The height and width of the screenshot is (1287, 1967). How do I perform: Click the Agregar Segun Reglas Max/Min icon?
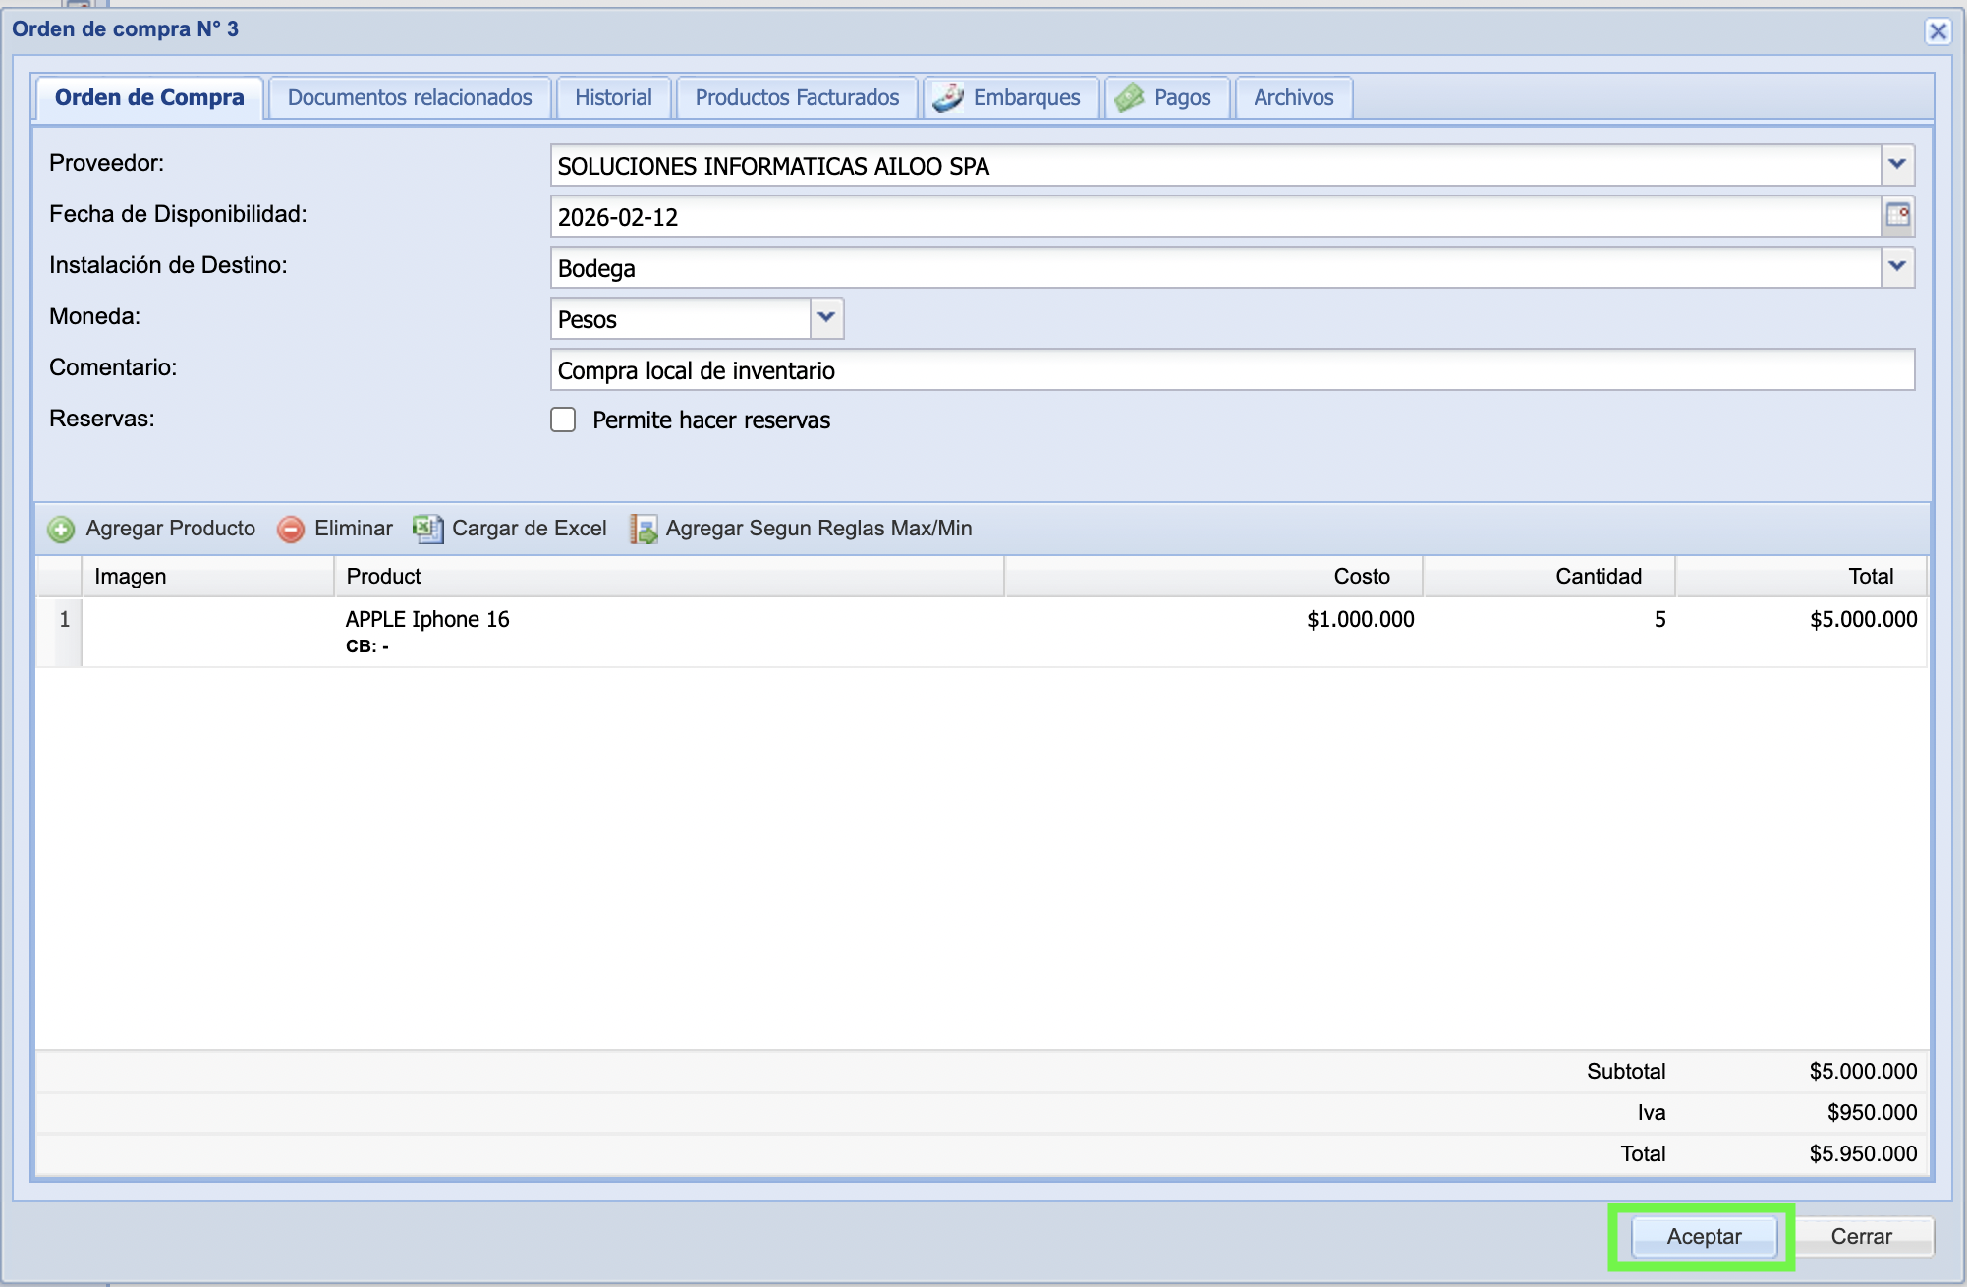(644, 530)
